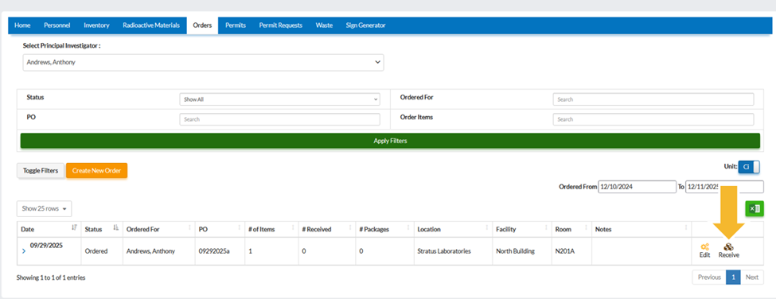Toggle the Unit Ci switch
776x299 pixels.
(749, 167)
